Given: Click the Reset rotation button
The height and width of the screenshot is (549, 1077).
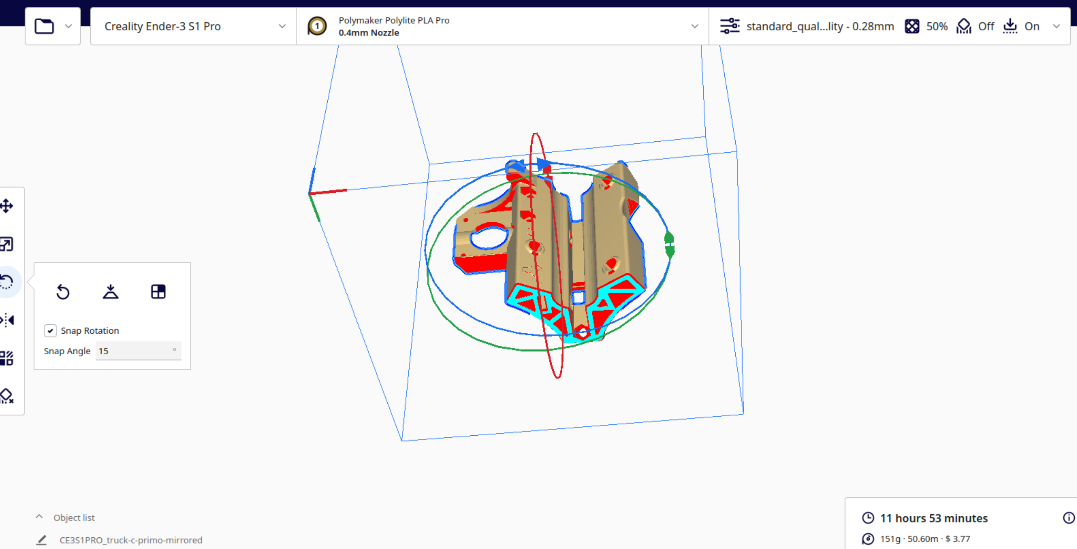Looking at the screenshot, I should click(63, 292).
